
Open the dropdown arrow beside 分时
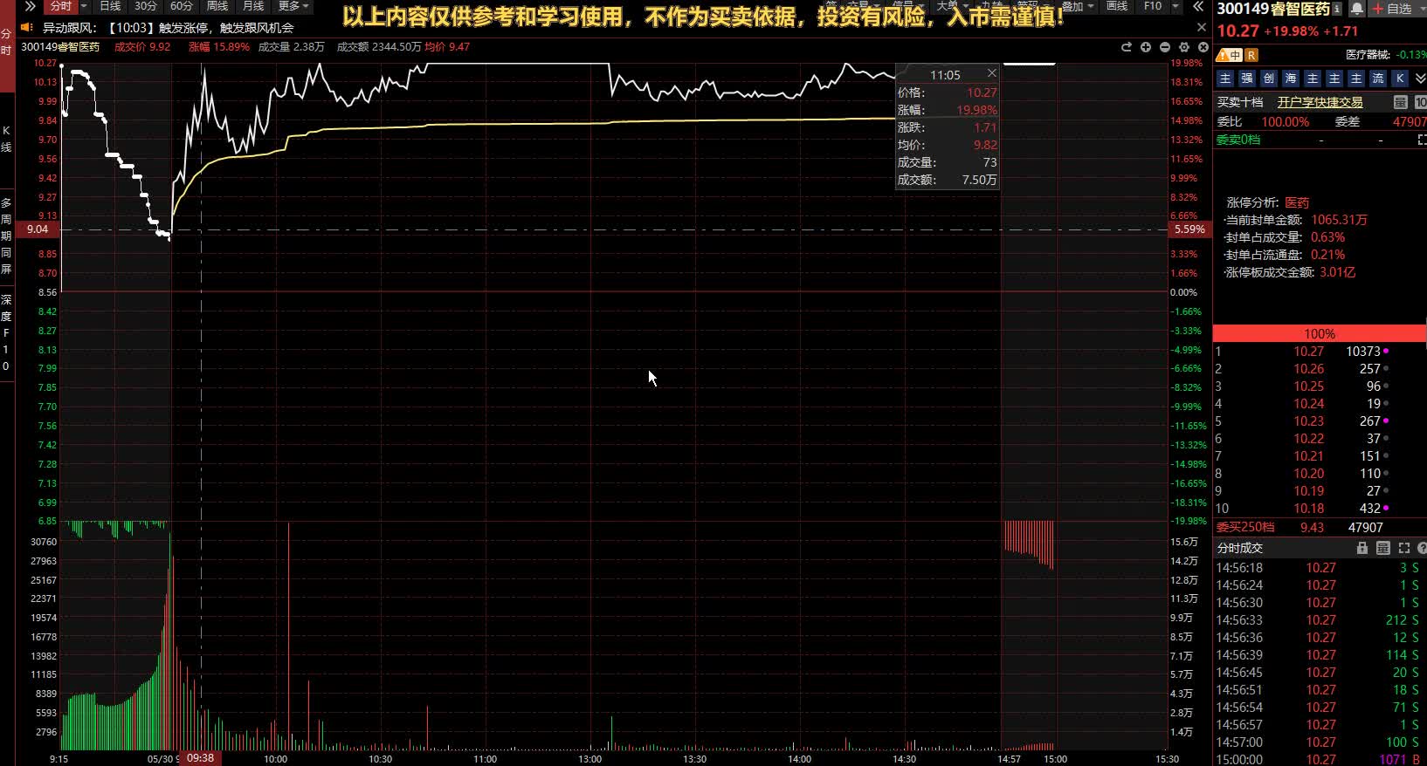point(84,6)
